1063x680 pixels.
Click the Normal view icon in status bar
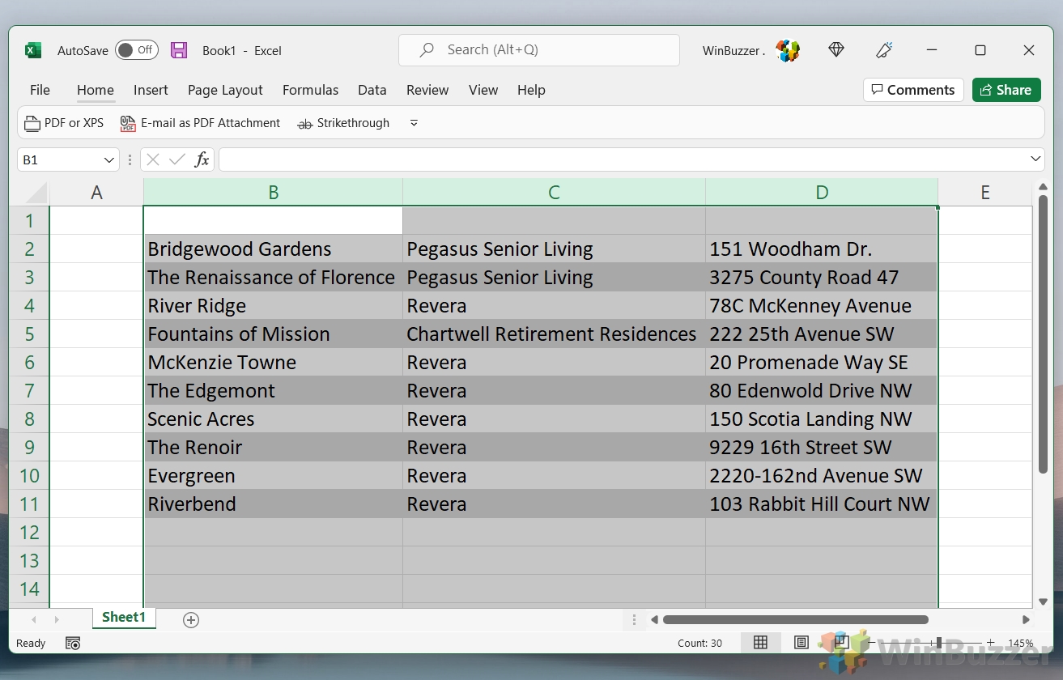point(760,642)
